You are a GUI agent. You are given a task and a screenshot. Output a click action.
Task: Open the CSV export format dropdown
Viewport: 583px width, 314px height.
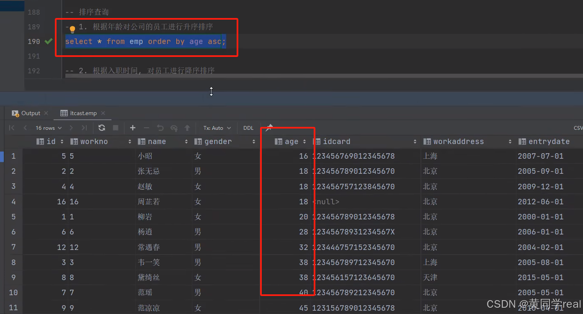click(578, 128)
